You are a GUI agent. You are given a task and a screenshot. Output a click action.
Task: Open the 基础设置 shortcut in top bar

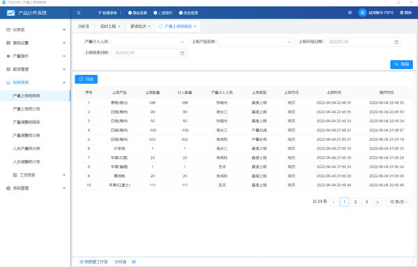pos(137,13)
